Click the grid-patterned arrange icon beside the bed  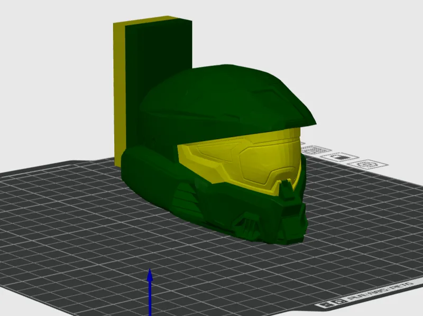click(316, 150)
